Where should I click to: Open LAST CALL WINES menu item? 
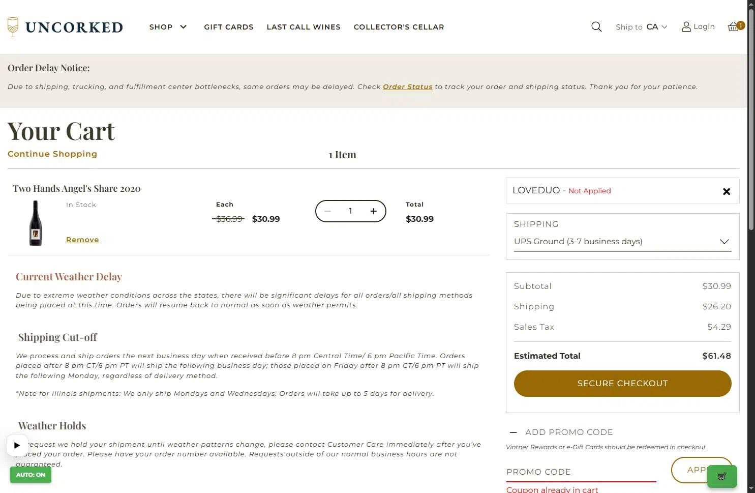[x=304, y=27]
